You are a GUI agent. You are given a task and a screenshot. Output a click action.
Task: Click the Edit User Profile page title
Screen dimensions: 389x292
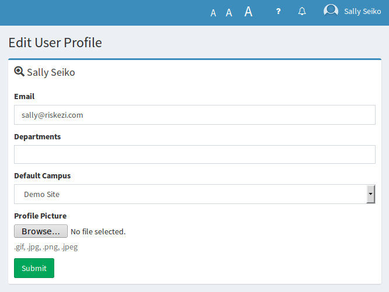click(55, 43)
